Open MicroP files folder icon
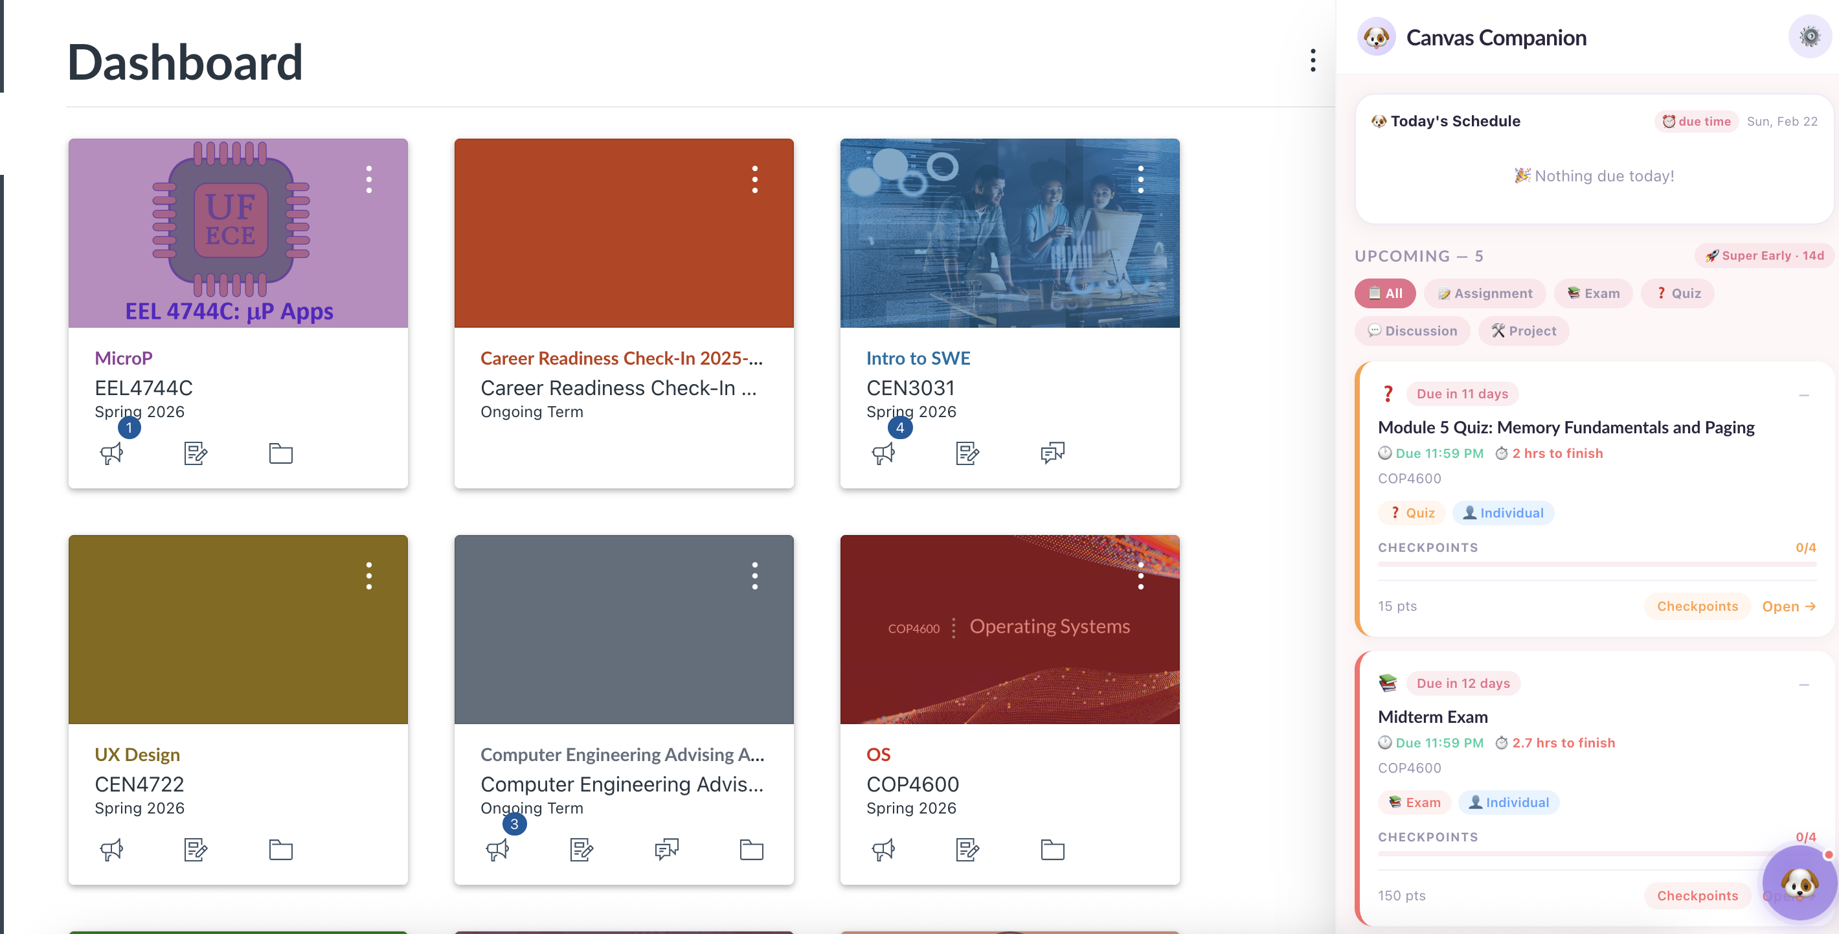This screenshot has width=1839, height=934. [x=280, y=453]
